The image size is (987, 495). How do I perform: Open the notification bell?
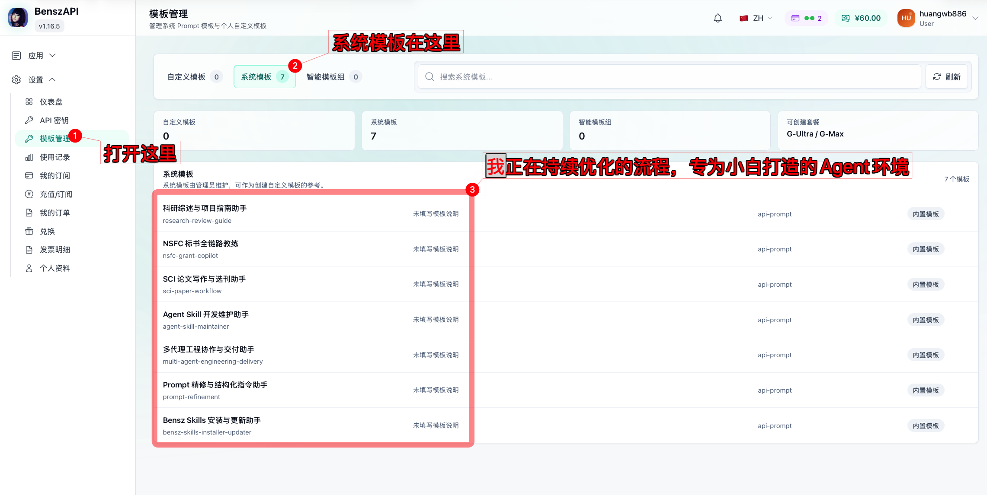tap(718, 18)
